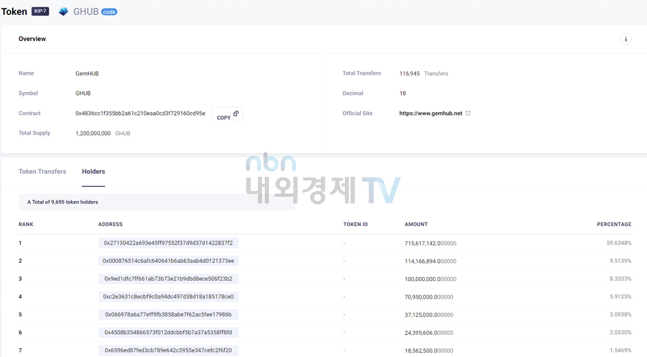The width and height of the screenshot is (647, 357).
Task: Click the PERCENTAGE column header
Action: [614, 225]
